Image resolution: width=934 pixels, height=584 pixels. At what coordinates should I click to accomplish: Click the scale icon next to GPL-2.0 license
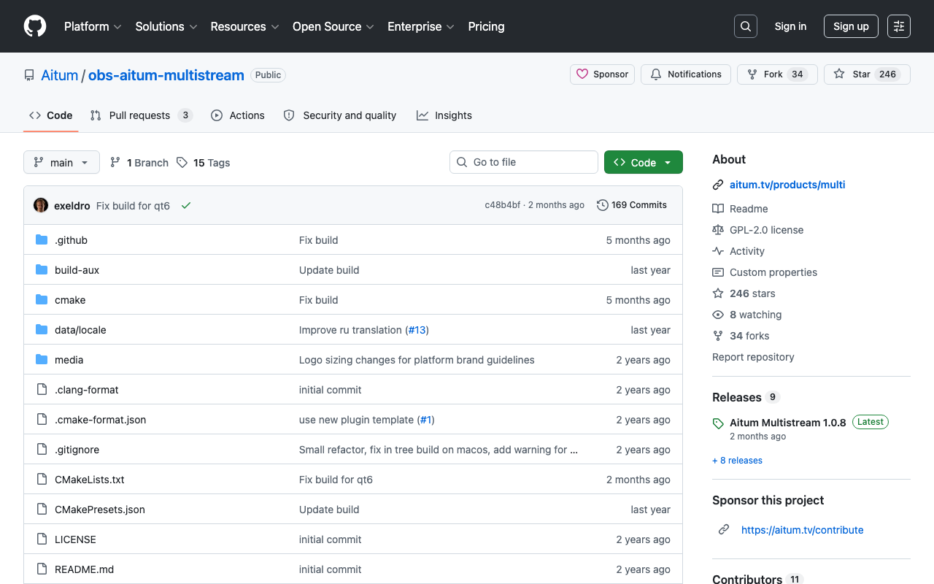coord(718,230)
